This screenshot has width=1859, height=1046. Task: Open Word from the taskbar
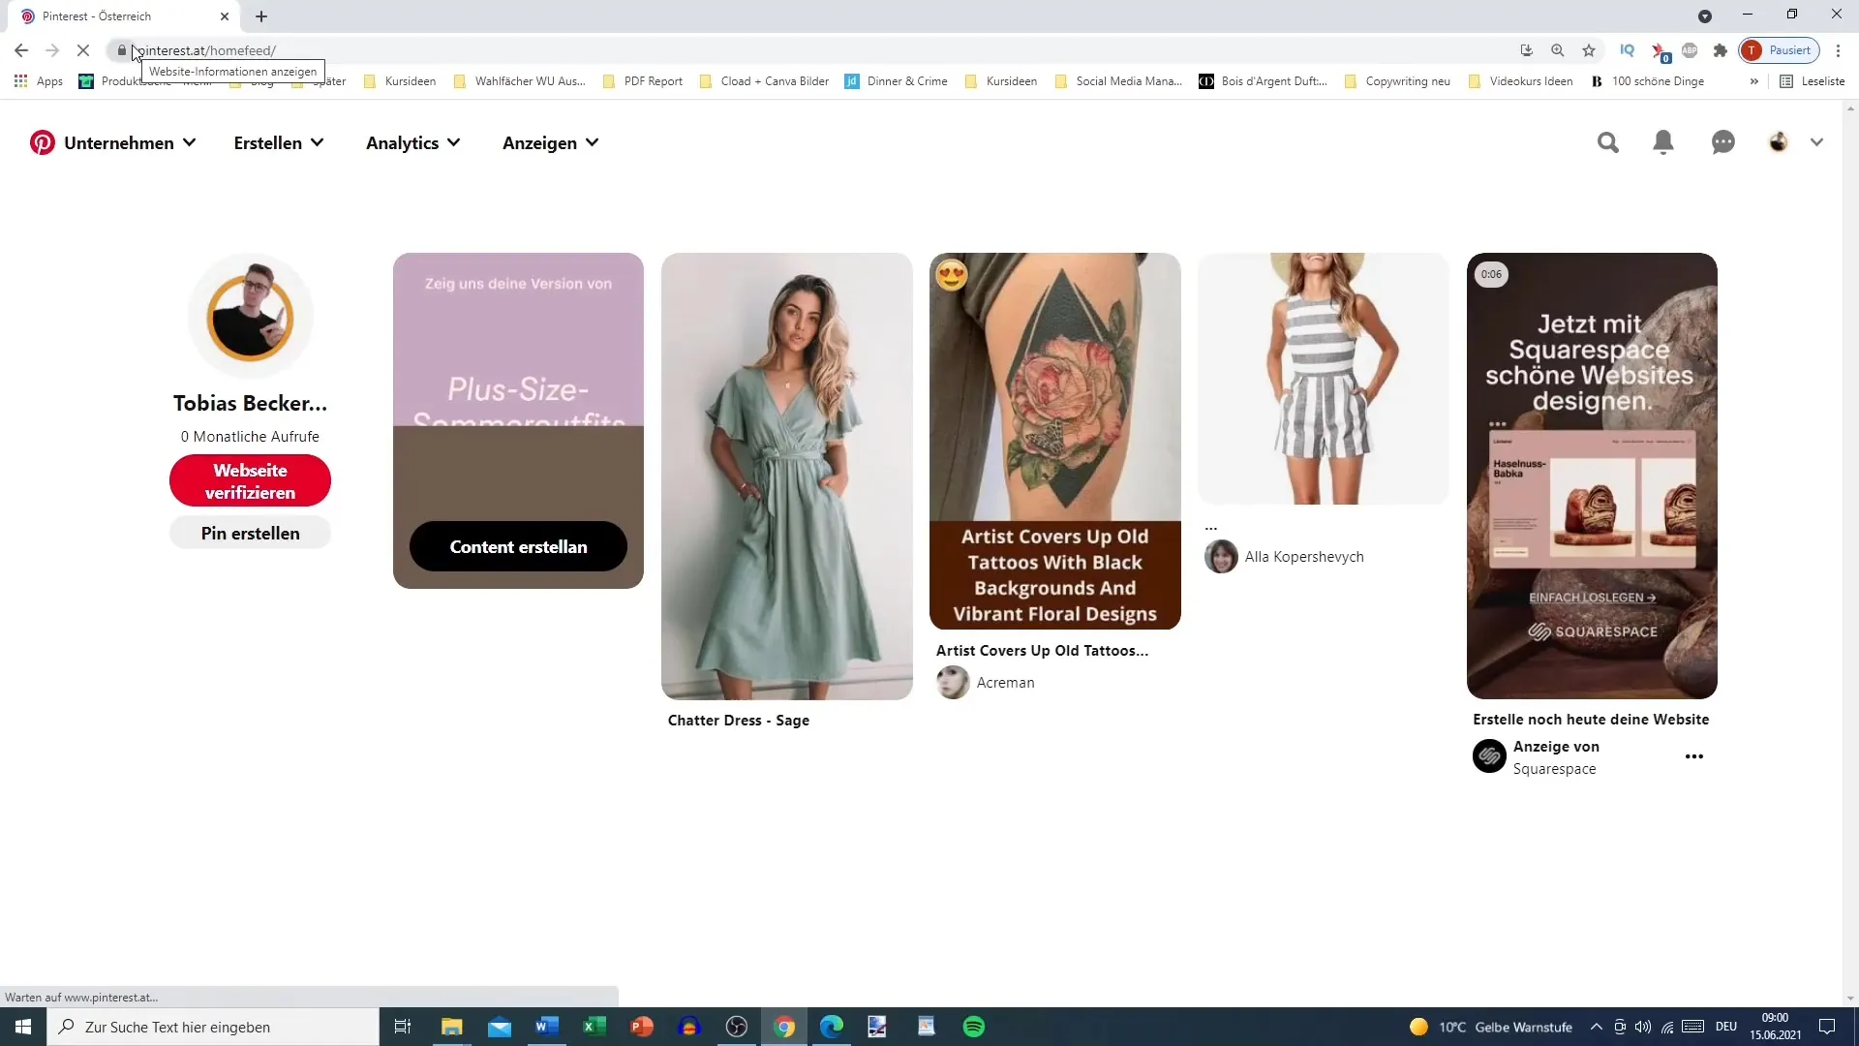pyautogui.click(x=547, y=1027)
